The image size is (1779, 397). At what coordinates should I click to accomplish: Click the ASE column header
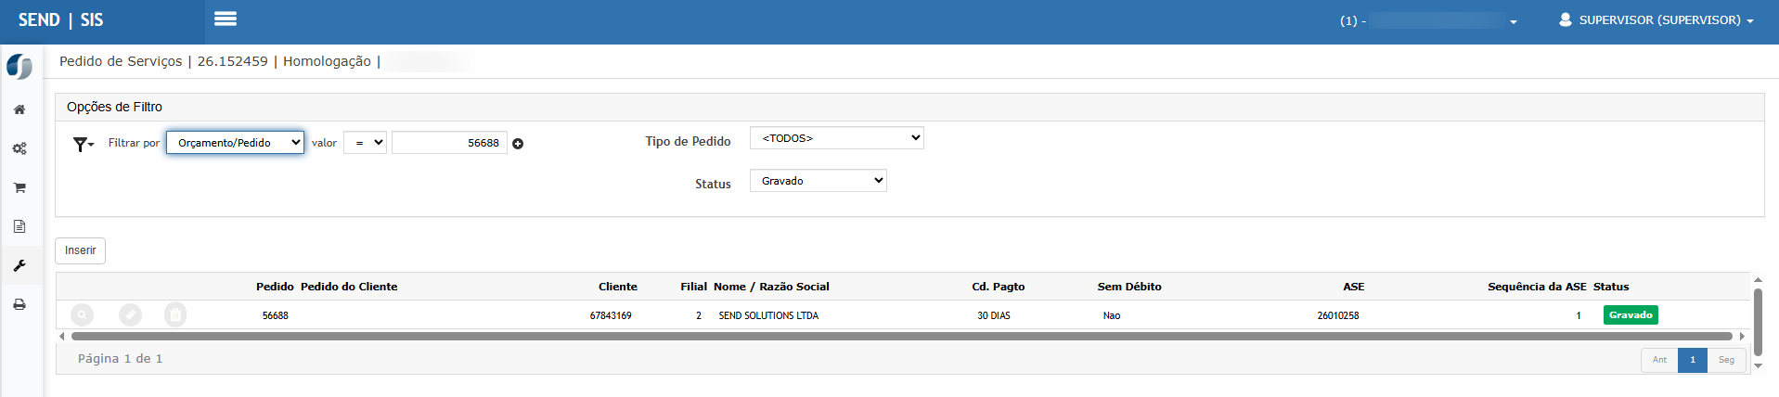(1354, 287)
